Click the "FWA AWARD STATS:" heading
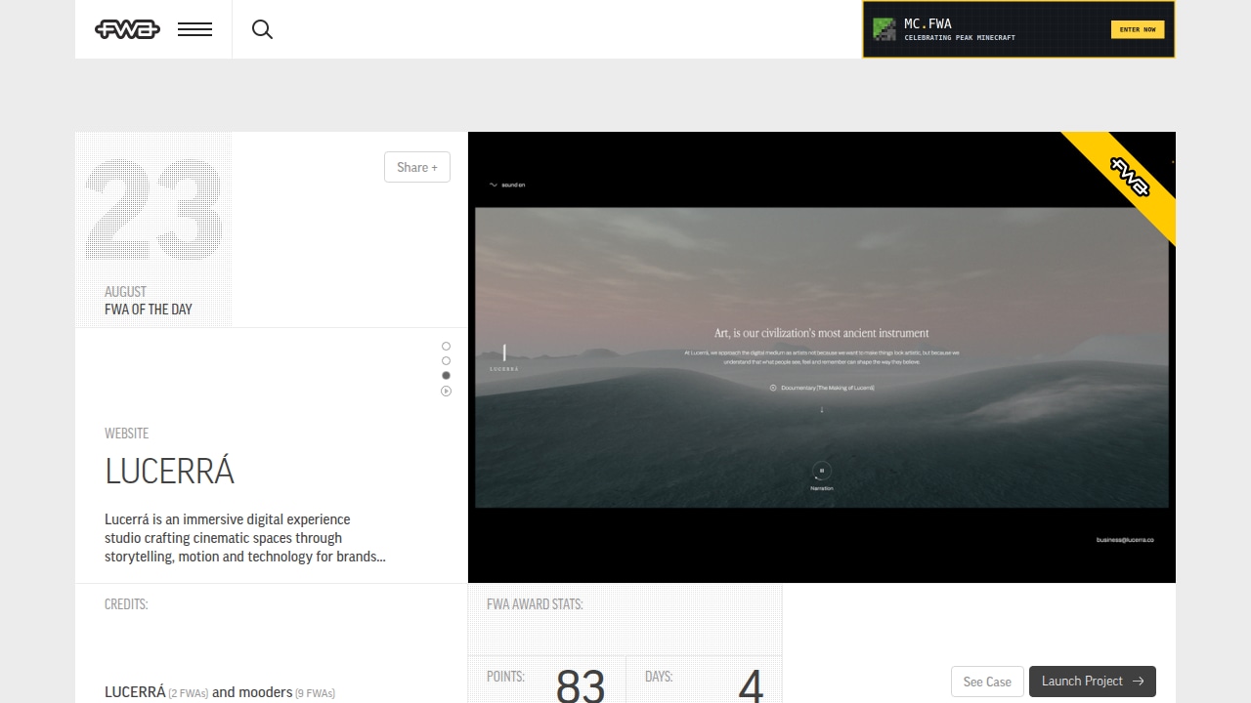Image resolution: width=1251 pixels, height=703 pixels. click(535, 604)
